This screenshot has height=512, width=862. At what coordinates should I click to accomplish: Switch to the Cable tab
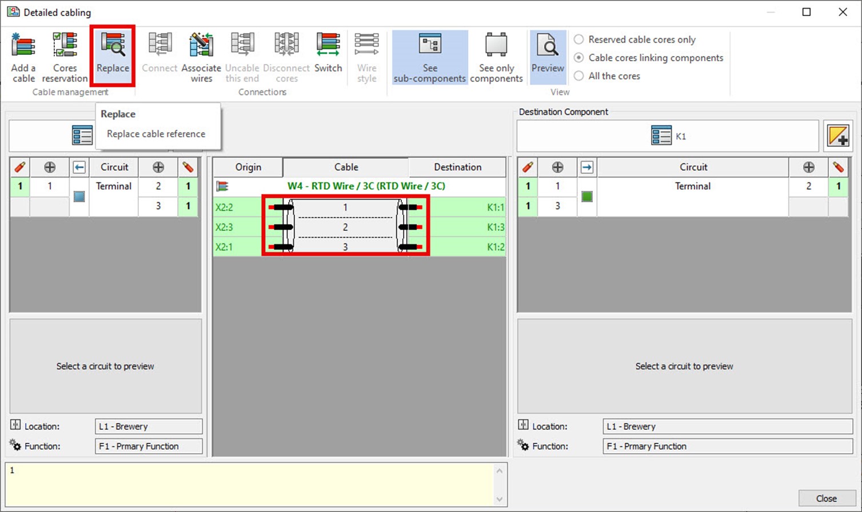[345, 167]
